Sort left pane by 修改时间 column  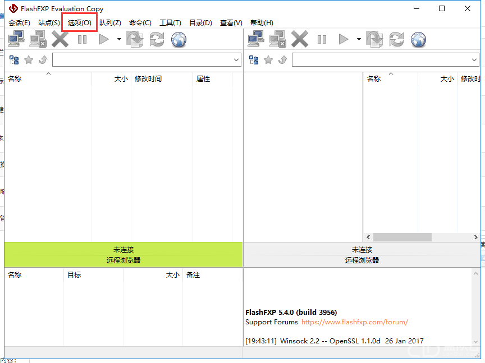click(x=162, y=79)
